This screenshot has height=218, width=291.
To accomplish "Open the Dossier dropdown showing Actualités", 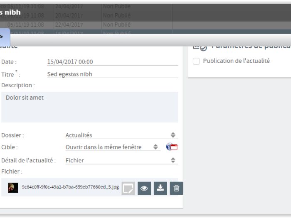I will tap(121, 135).
